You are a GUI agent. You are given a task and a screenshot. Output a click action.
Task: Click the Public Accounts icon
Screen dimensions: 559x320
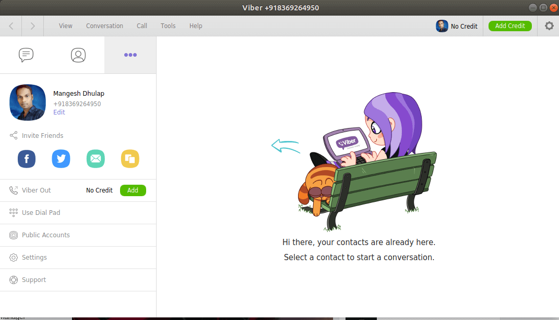tap(14, 235)
